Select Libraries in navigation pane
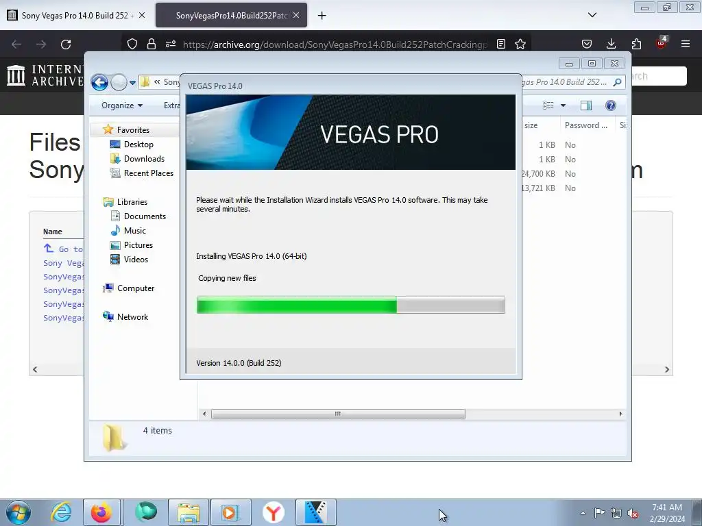This screenshot has width=702, height=526. [132, 202]
